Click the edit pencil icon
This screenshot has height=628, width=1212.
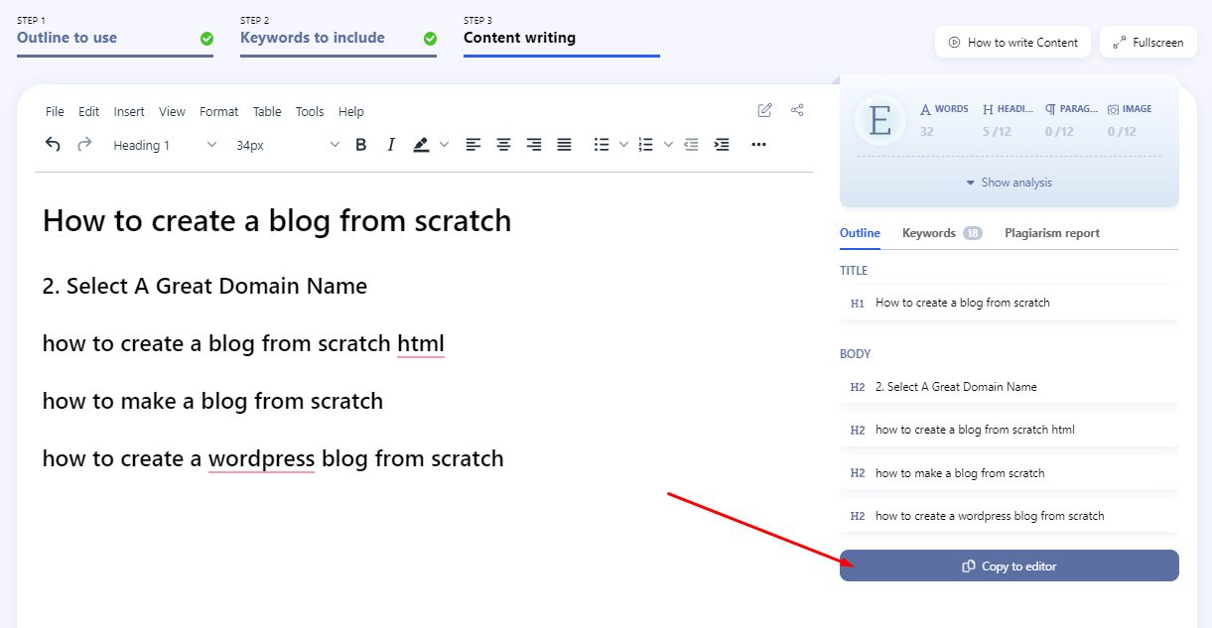764,110
